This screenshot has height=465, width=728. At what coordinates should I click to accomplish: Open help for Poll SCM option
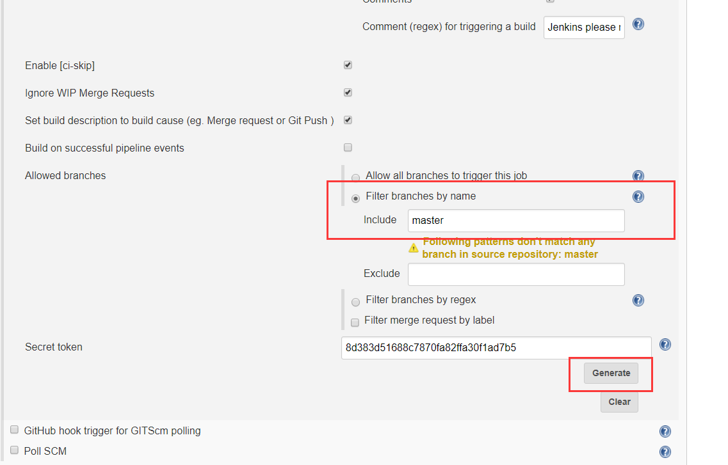[x=665, y=452]
